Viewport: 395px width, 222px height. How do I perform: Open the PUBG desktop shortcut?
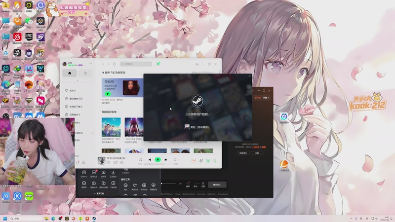click(x=40, y=53)
